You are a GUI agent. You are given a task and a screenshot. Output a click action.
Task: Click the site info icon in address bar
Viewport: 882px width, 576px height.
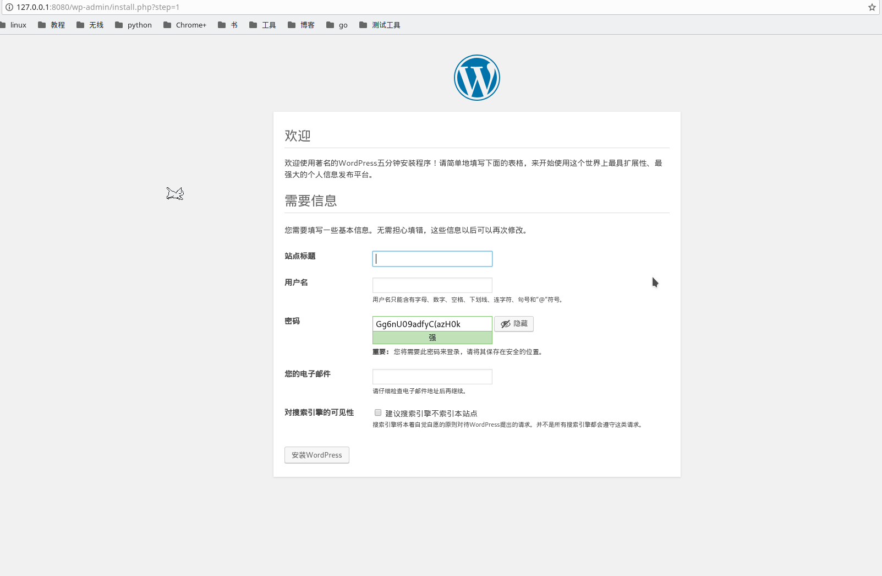coord(9,7)
